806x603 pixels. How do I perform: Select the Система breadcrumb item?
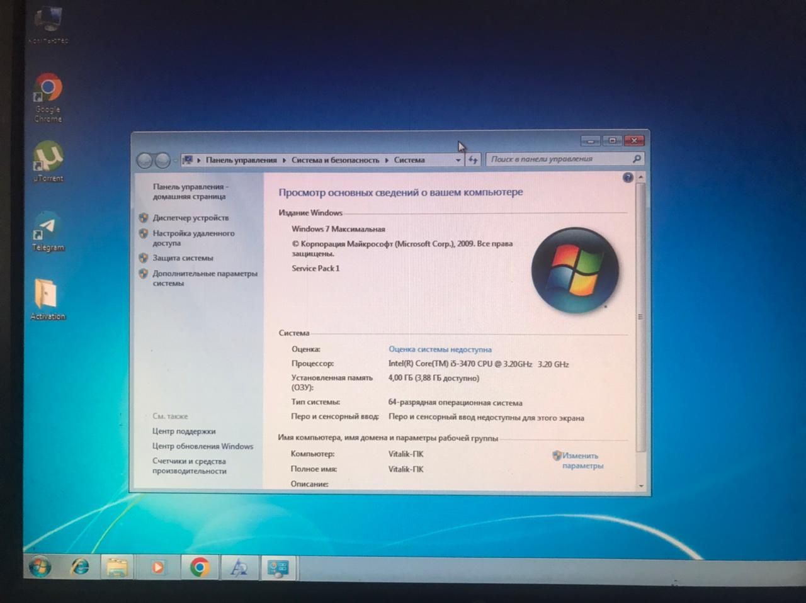[x=409, y=161]
